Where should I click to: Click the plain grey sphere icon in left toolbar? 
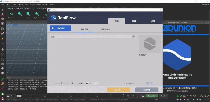coord(3,73)
